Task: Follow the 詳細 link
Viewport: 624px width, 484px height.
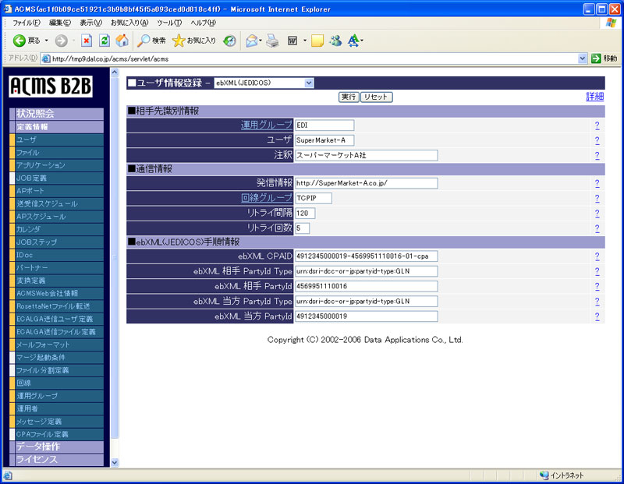Action: 594,97
